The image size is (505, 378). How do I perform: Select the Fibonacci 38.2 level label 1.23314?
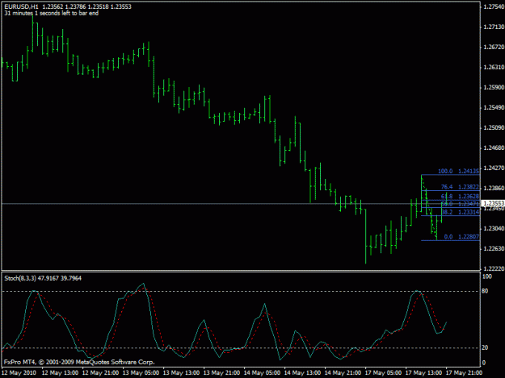pos(460,212)
